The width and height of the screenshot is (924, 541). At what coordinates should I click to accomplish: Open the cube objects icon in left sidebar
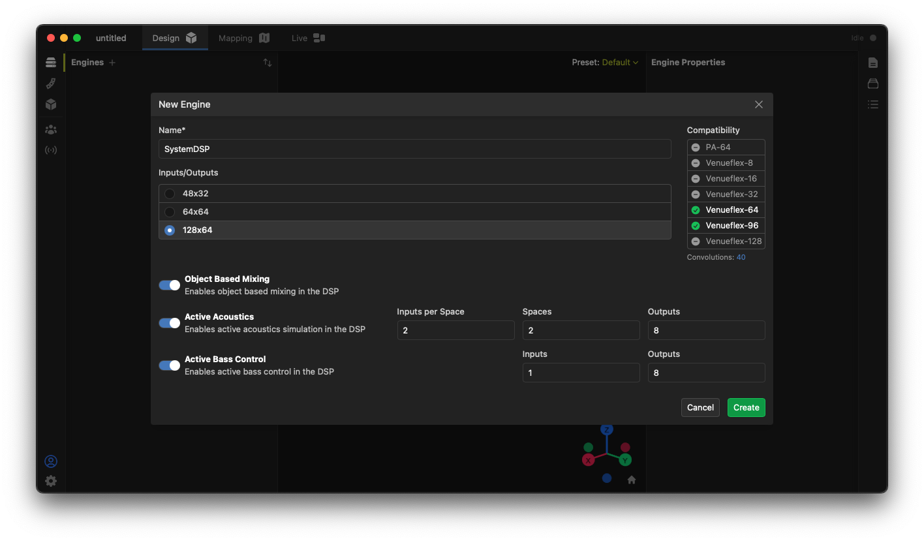[51, 104]
